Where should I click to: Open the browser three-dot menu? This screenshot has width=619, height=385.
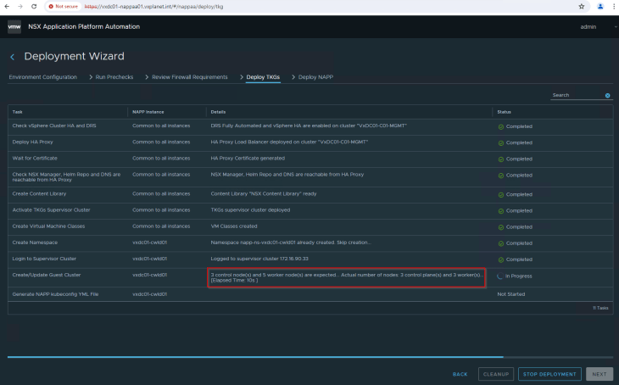click(x=614, y=6)
